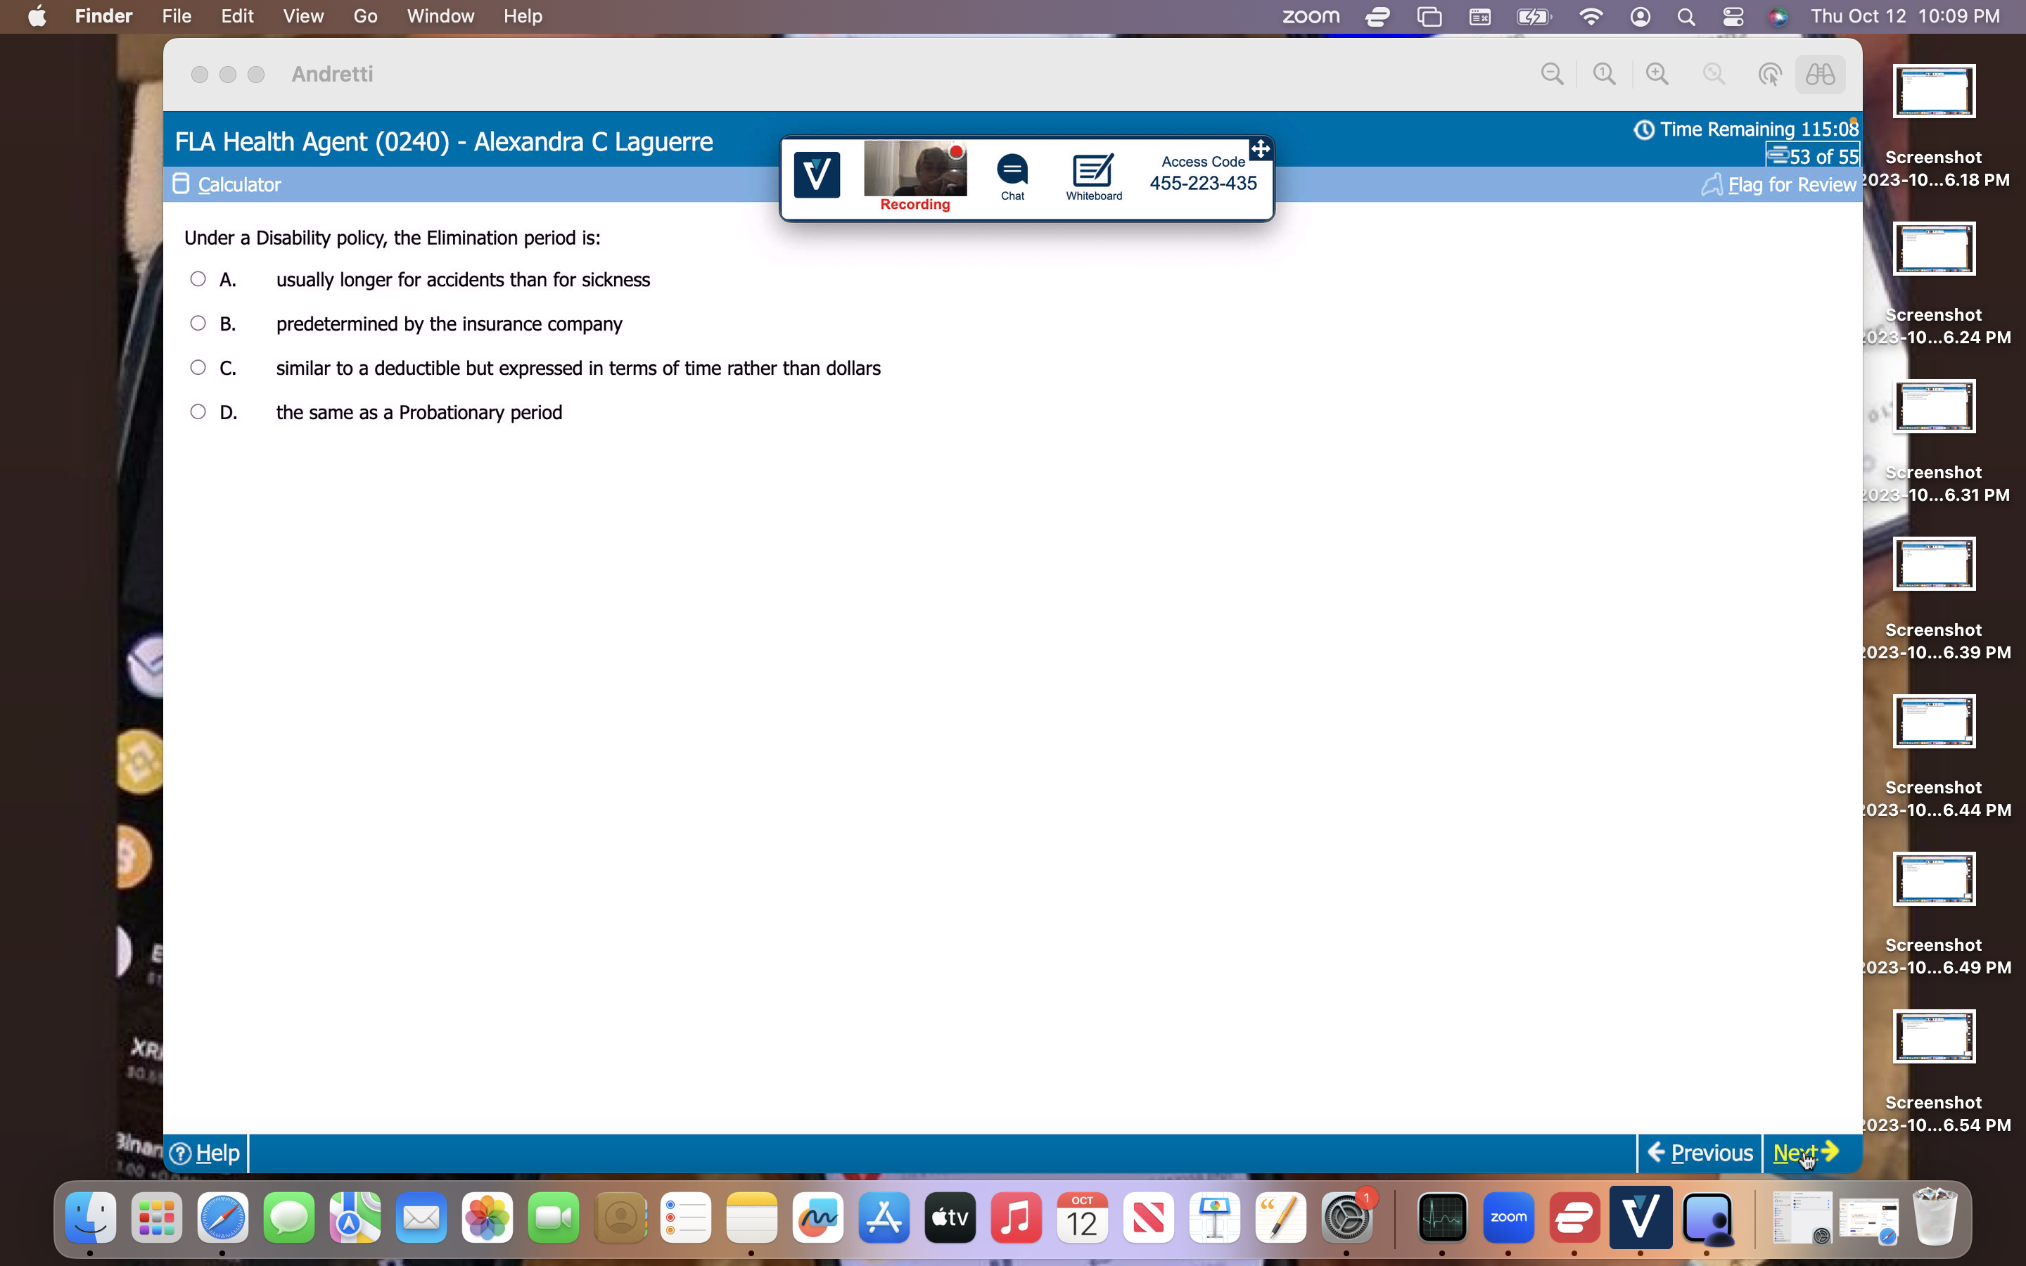Select the zoom in magnifier icon
This screenshot has height=1266, width=2026.
pos(1657,75)
